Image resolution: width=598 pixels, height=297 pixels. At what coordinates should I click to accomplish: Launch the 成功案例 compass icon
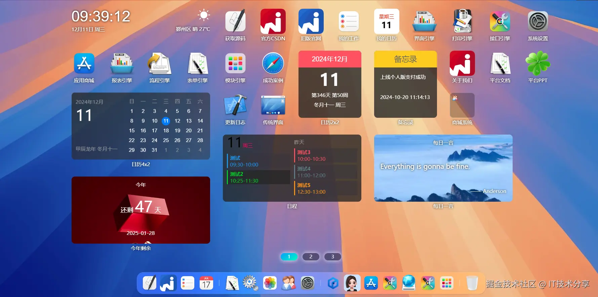coord(273,63)
